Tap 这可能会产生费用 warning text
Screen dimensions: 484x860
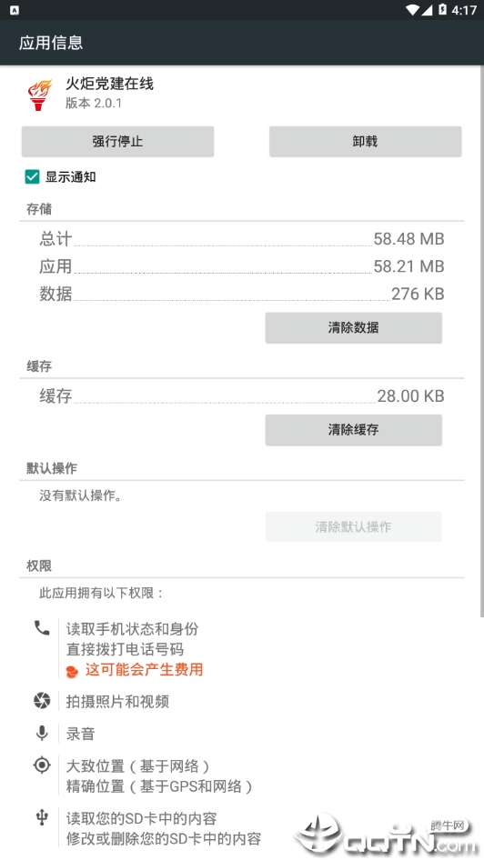coord(144,670)
